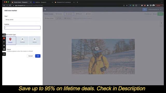Viewport: 166px width, 93px height.
Task: Reload the browser page
Action: (x=10, y=5)
